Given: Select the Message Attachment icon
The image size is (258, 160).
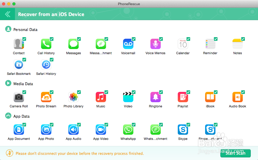Looking at the screenshot, I should [101, 44].
